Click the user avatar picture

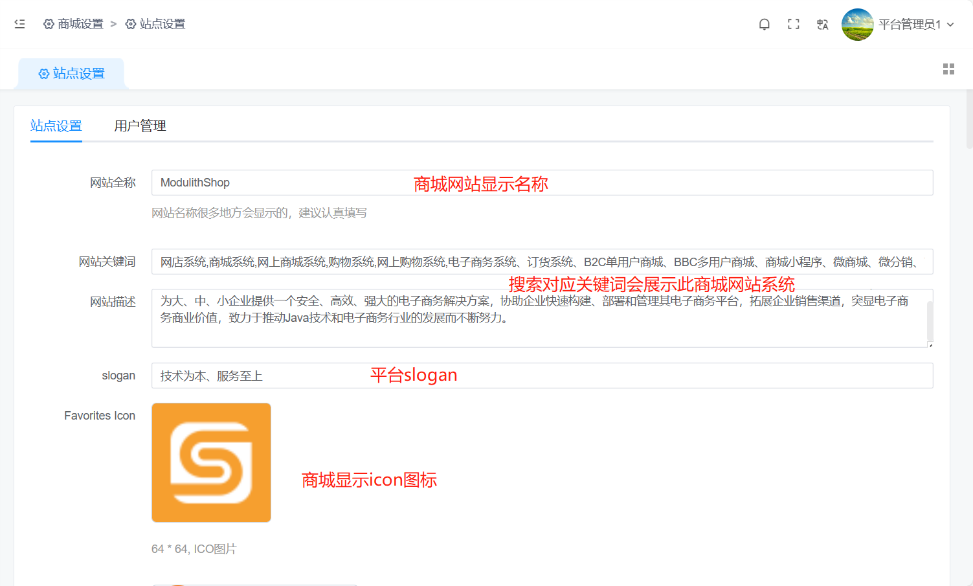857,25
